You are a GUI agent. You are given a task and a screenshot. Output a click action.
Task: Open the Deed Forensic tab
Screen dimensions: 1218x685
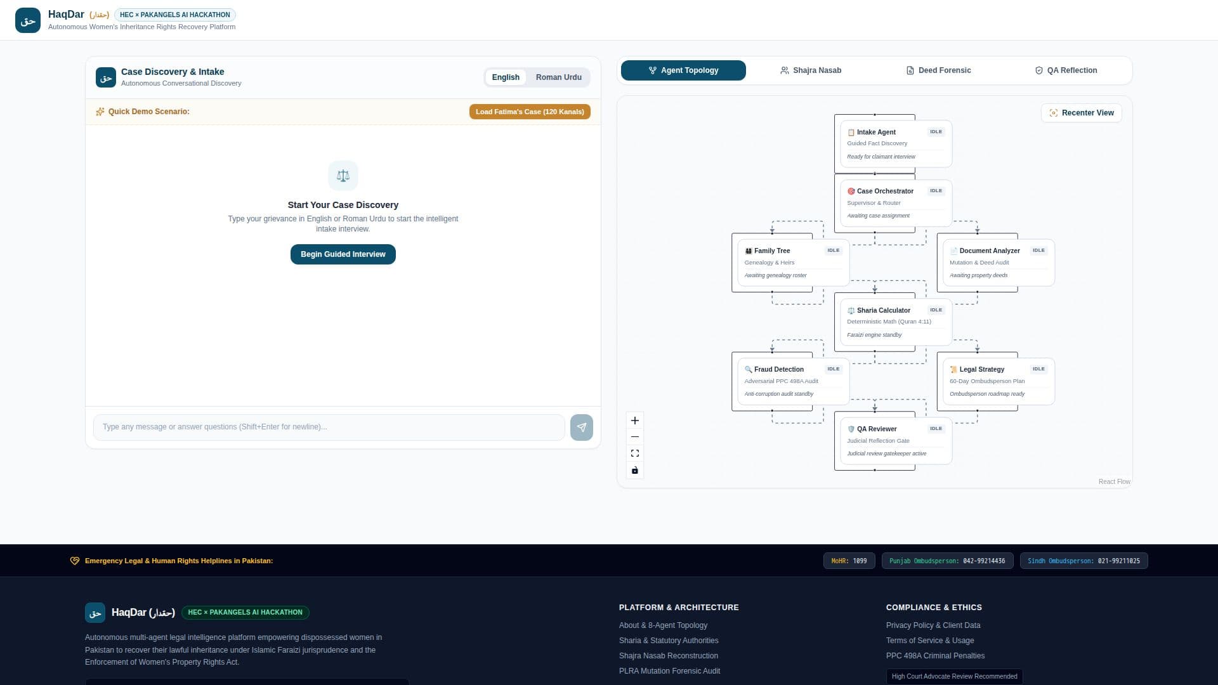938,70
